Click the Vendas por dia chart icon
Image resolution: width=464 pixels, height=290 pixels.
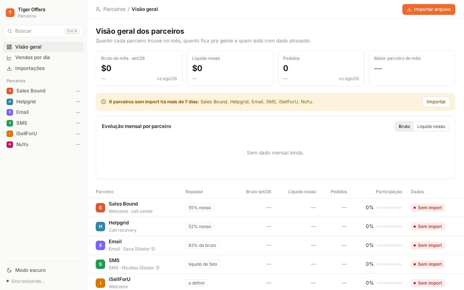(9, 58)
